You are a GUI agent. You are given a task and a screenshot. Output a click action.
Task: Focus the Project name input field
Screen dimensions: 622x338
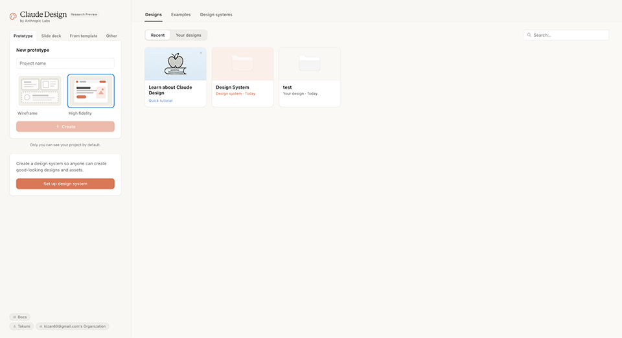coord(65,63)
